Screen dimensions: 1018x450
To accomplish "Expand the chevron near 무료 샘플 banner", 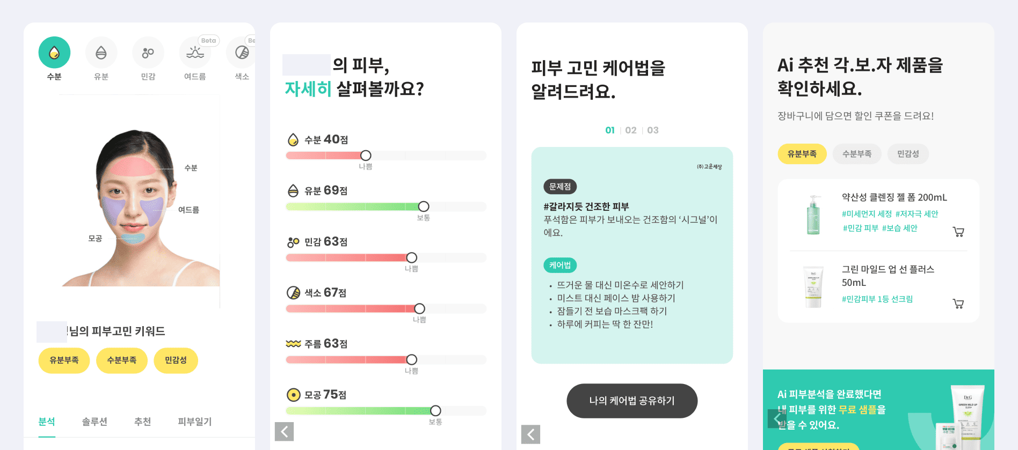I will click(x=777, y=418).
